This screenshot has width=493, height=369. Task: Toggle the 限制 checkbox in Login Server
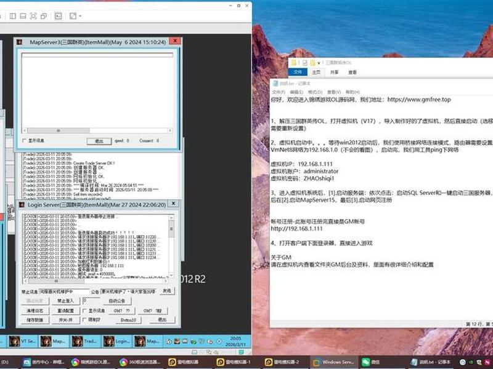click(x=84, y=320)
